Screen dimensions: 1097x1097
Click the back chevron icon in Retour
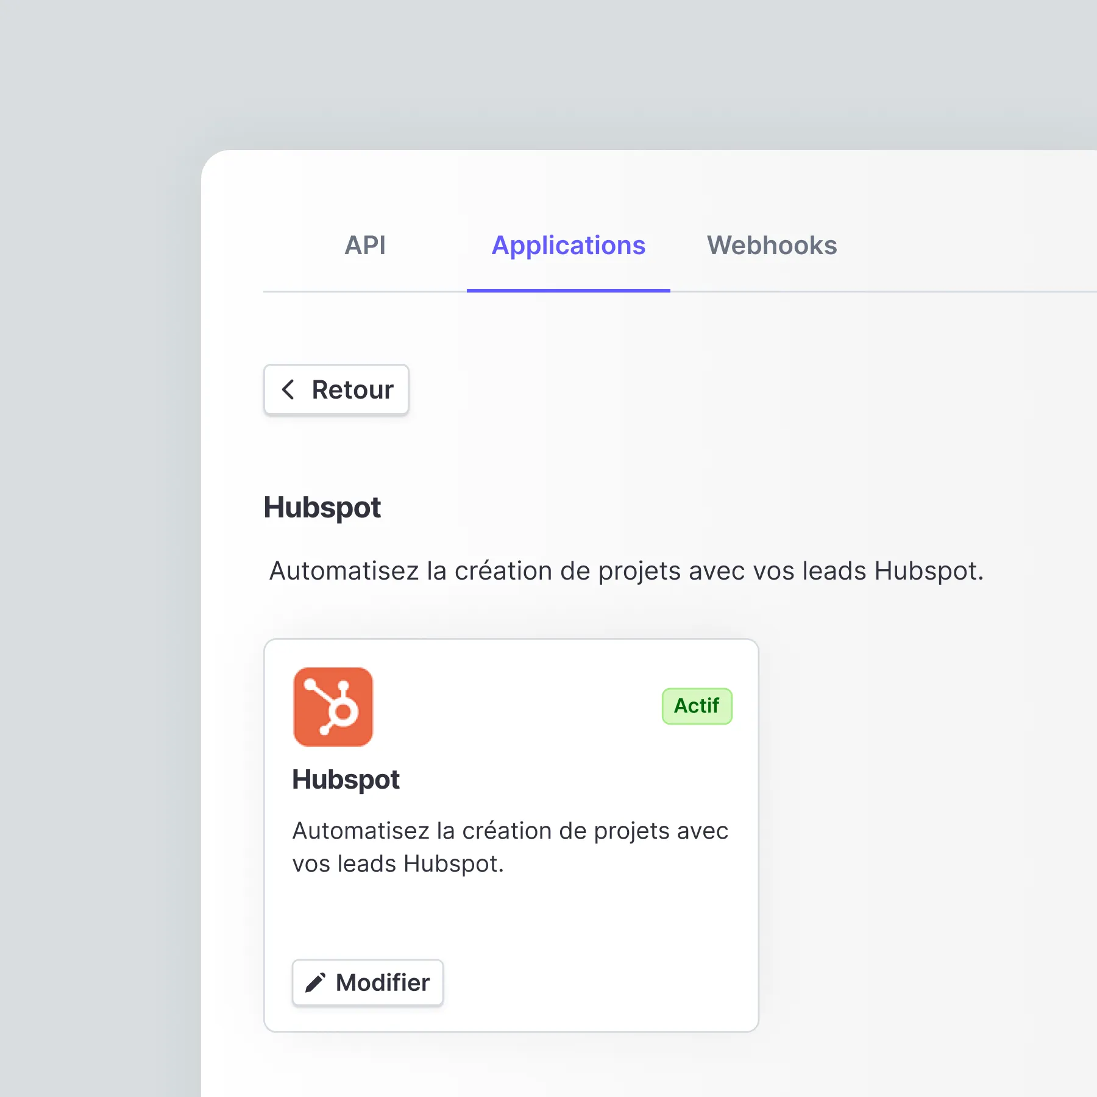pos(288,390)
